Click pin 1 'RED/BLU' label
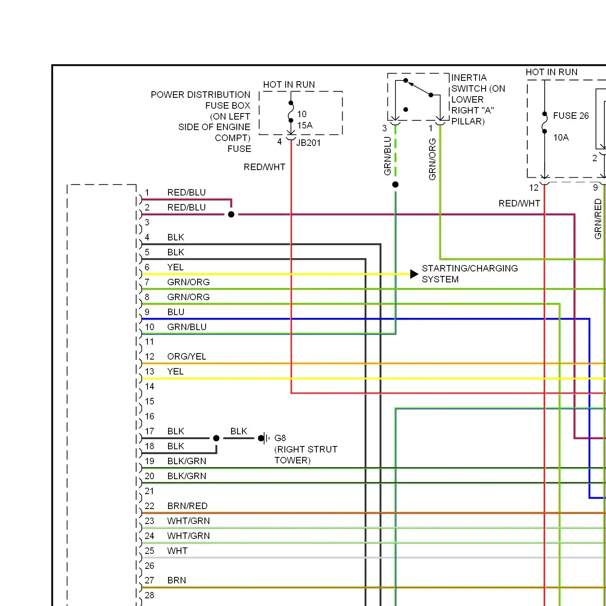 coord(187,192)
